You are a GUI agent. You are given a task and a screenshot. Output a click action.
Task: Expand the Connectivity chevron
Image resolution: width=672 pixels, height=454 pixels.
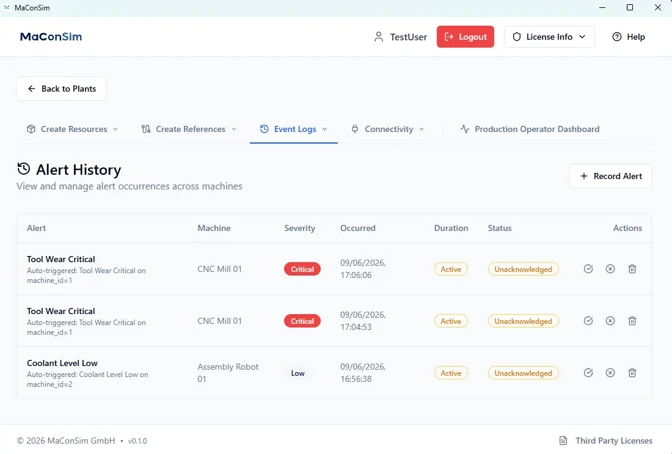click(x=422, y=129)
